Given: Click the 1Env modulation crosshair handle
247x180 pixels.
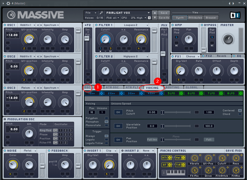Looking at the screenshot, I should [x=101, y=93].
